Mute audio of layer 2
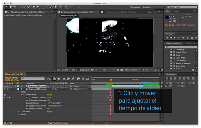 (x=7, y=89)
